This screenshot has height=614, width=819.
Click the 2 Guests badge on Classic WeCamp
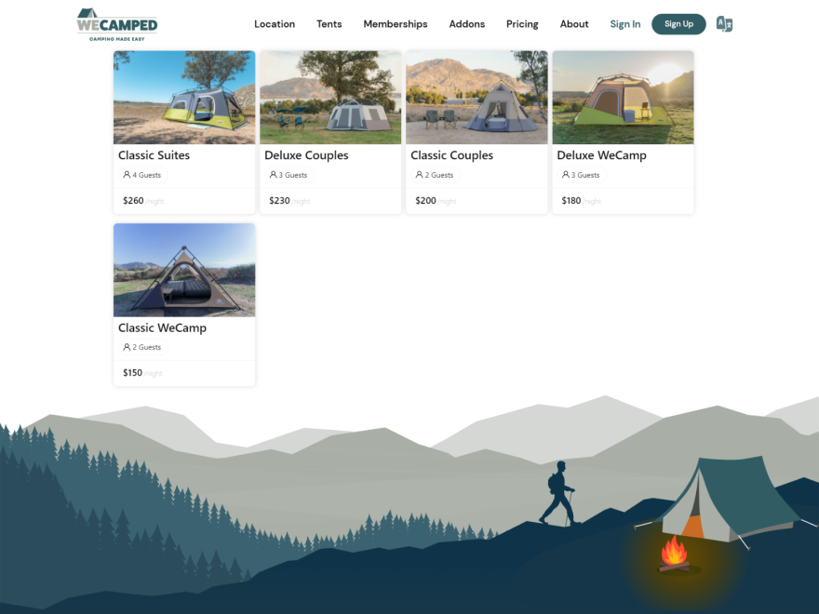[x=142, y=347]
